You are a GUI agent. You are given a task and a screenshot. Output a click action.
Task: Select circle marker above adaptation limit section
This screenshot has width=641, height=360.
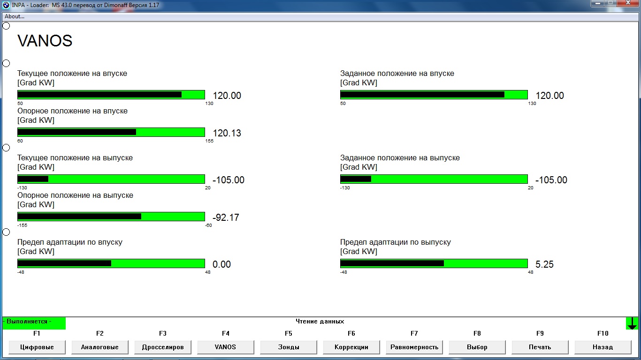click(6, 232)
